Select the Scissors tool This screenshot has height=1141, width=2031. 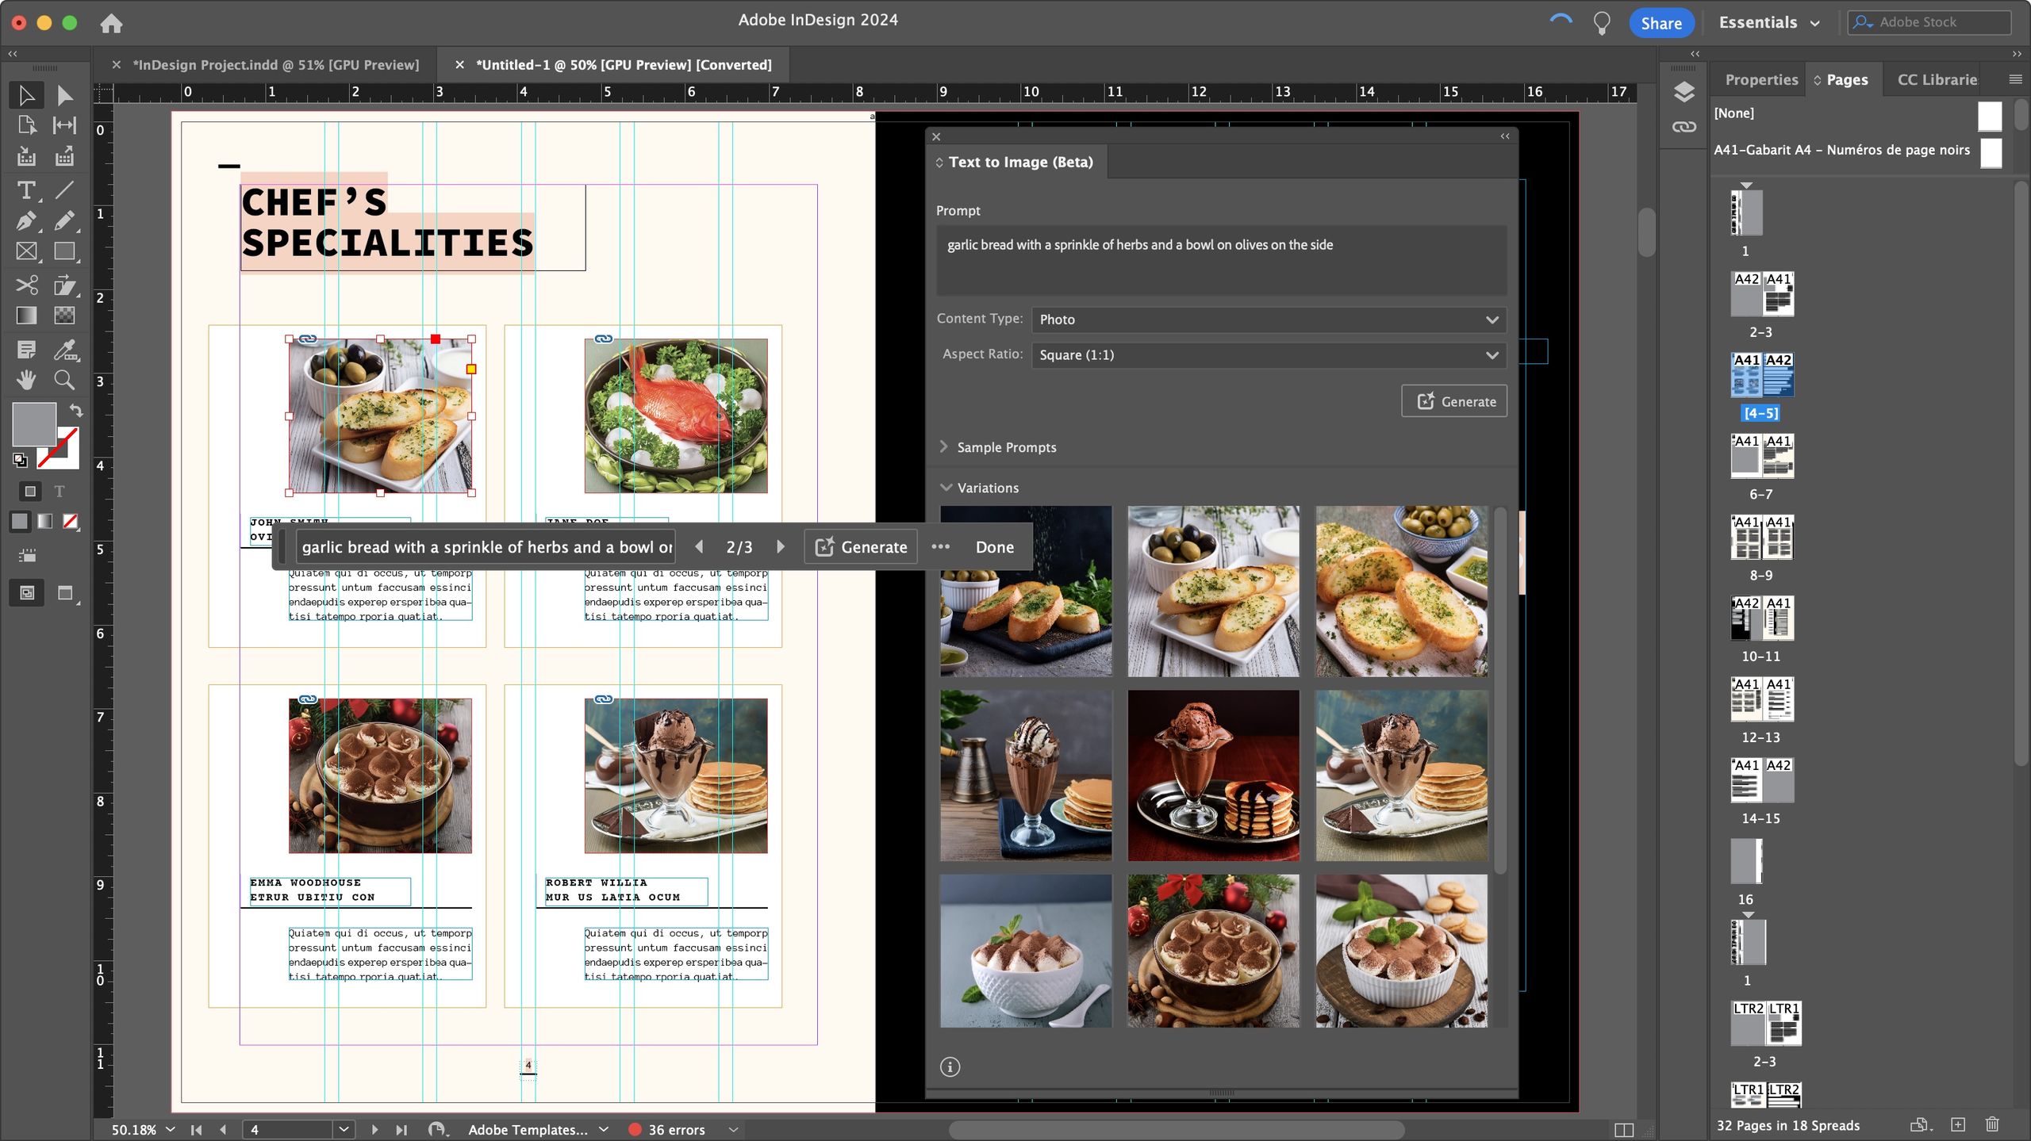point(25,285)
